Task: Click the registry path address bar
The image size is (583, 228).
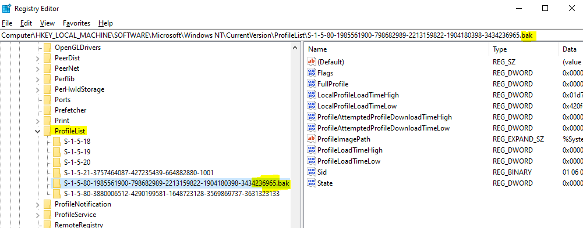Action: [291, 35]
